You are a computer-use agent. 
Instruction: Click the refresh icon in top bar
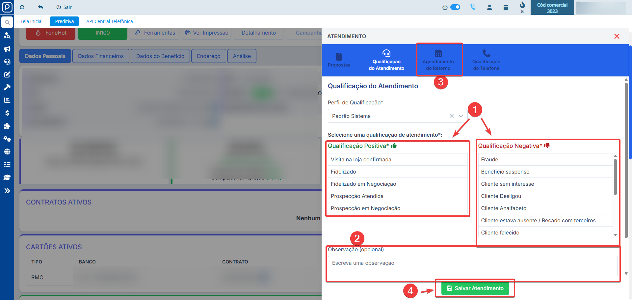[x=22, y=7]
